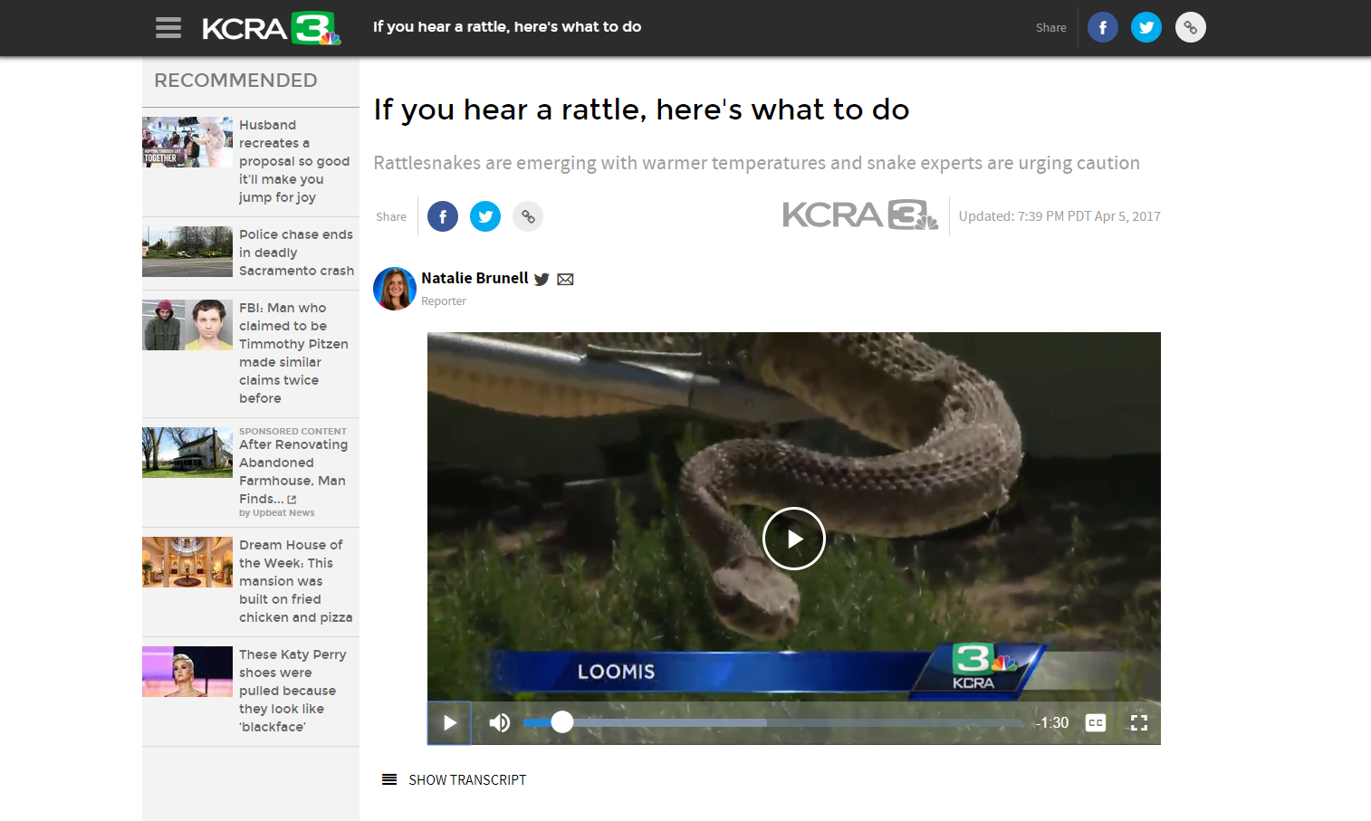This screenshot has height=821, width=1371.
Task: Open 'FBI: Man who claimed' article
Action: (293, 353)
